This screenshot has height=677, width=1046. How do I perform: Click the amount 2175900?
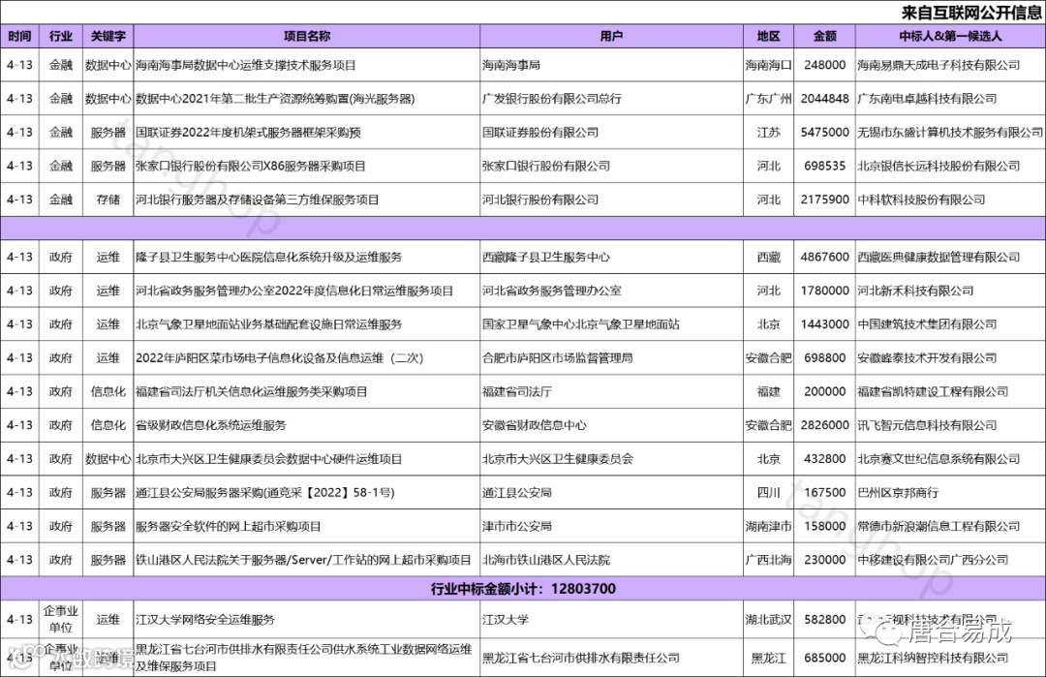tap(824, 200)
